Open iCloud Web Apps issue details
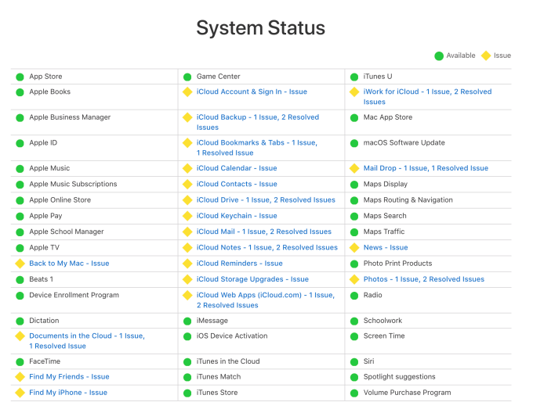Screen dimensions: 533x413 point(265,295)
